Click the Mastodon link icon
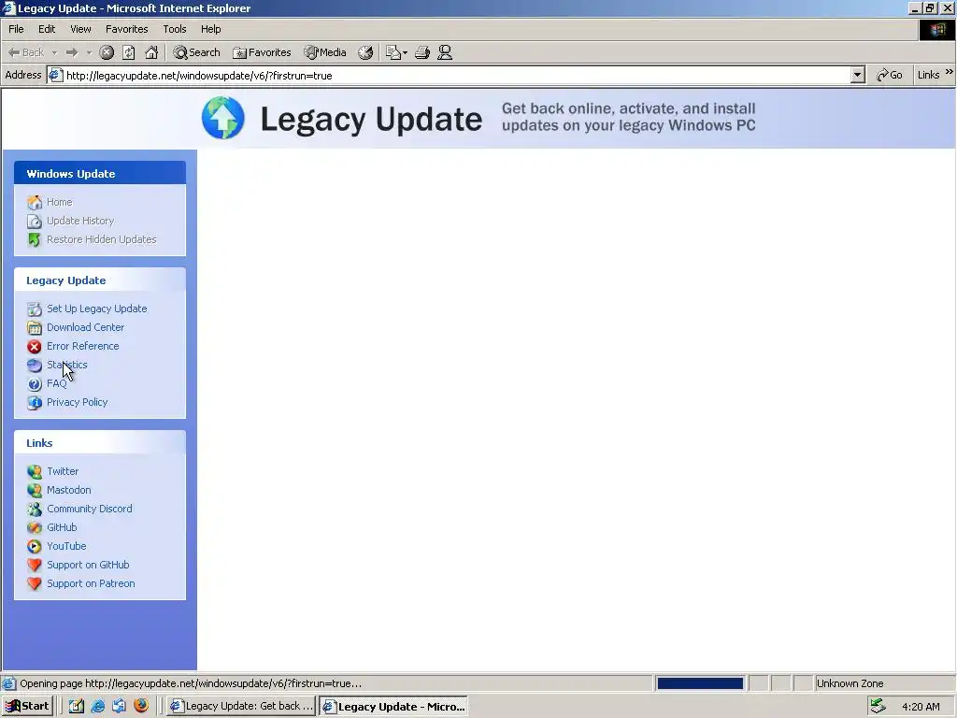Viewport: 957px width, 718px height. click(x=35, y=490)
